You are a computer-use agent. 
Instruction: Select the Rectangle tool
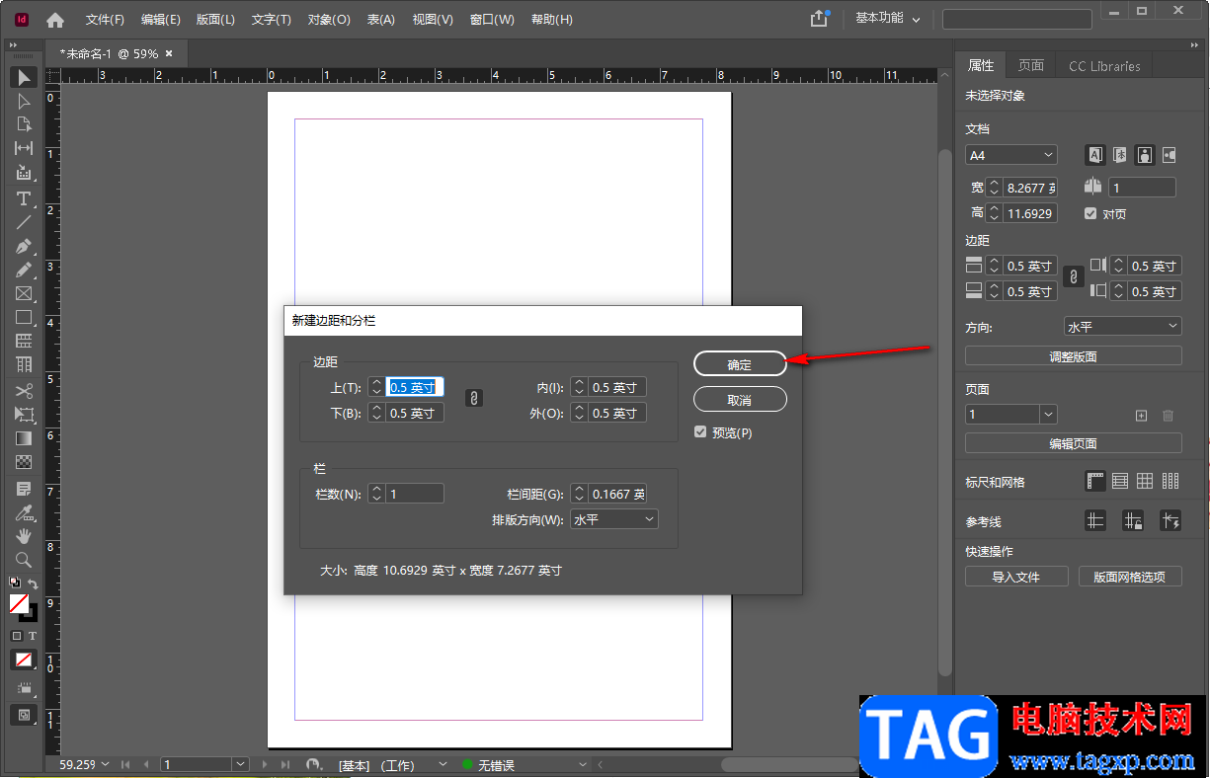(24, 317)
